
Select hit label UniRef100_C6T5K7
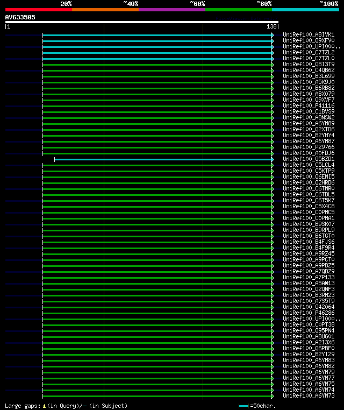click(309, 200)
